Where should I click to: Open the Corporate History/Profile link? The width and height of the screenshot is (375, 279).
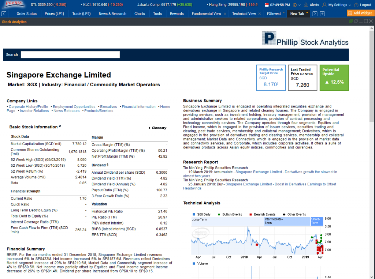28,107
